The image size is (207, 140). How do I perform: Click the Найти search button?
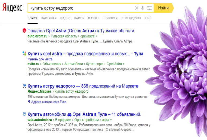coord(164,8)
